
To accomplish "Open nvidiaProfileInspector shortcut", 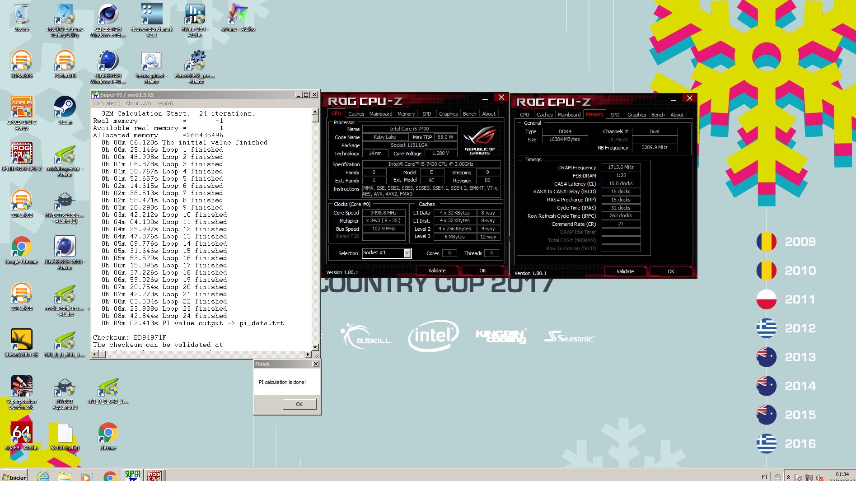I will click(x=65, y=299).
